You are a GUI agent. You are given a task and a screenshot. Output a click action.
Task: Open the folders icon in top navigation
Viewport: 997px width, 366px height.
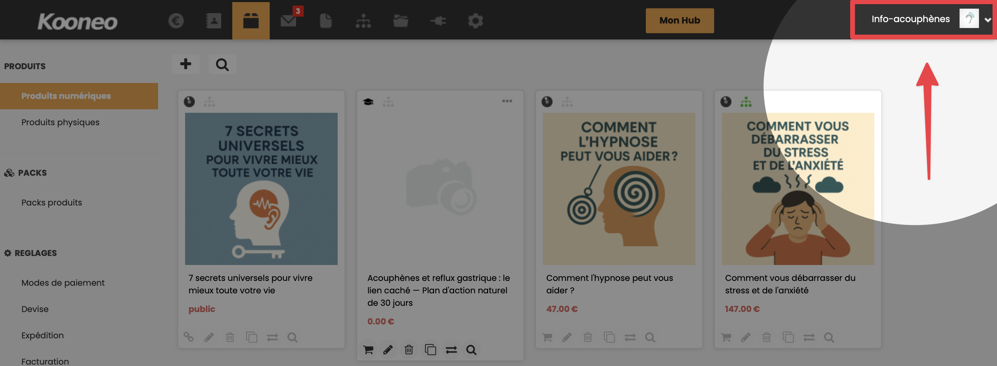point(401,20)
